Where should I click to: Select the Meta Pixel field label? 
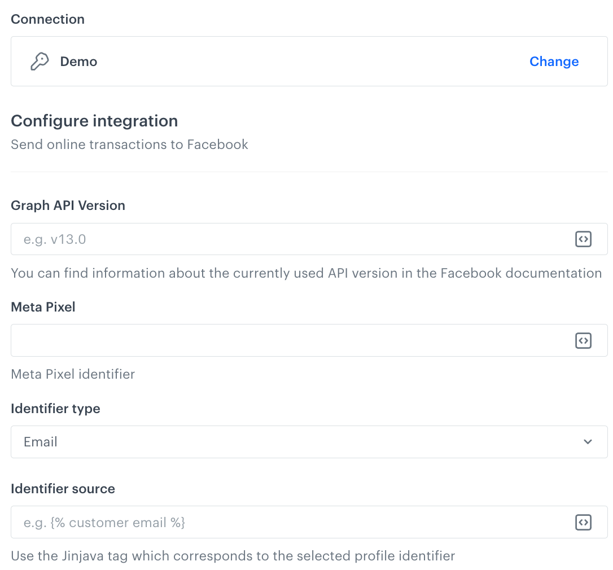point(43,306)
